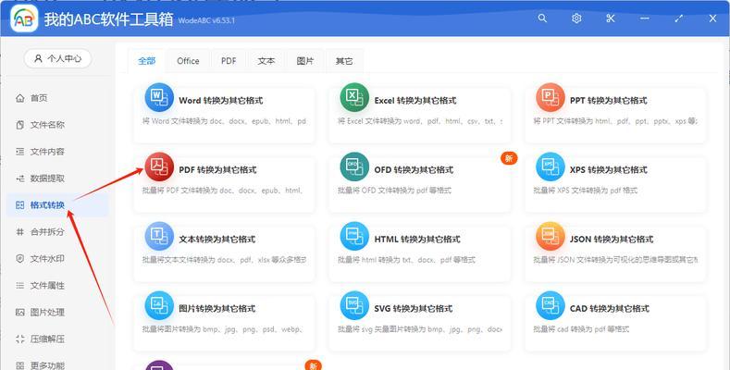Switch to the 其它 tab
Viewport: 730px width, 370px height.
pyautogui.click(x=344, y=61)
